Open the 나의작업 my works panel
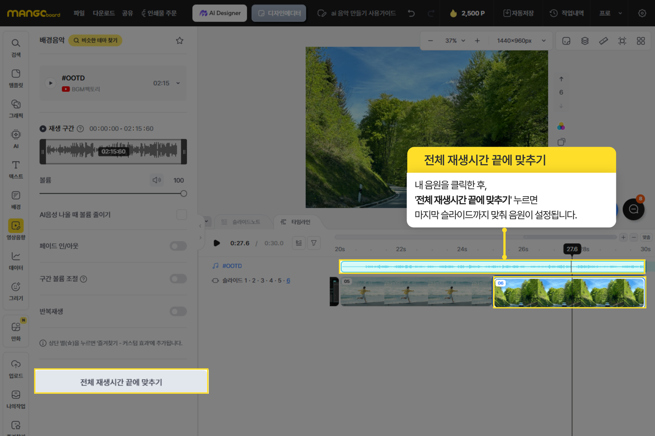The height and width of the screenshot is (436, 655). coord(16,399)
